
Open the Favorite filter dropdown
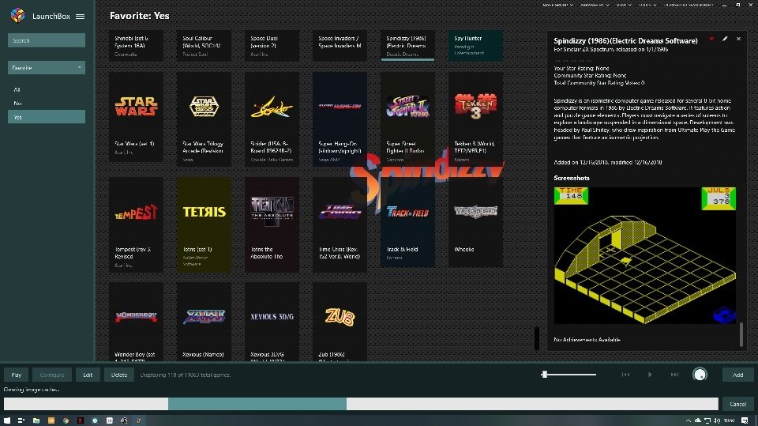click(x=47, y=68)
